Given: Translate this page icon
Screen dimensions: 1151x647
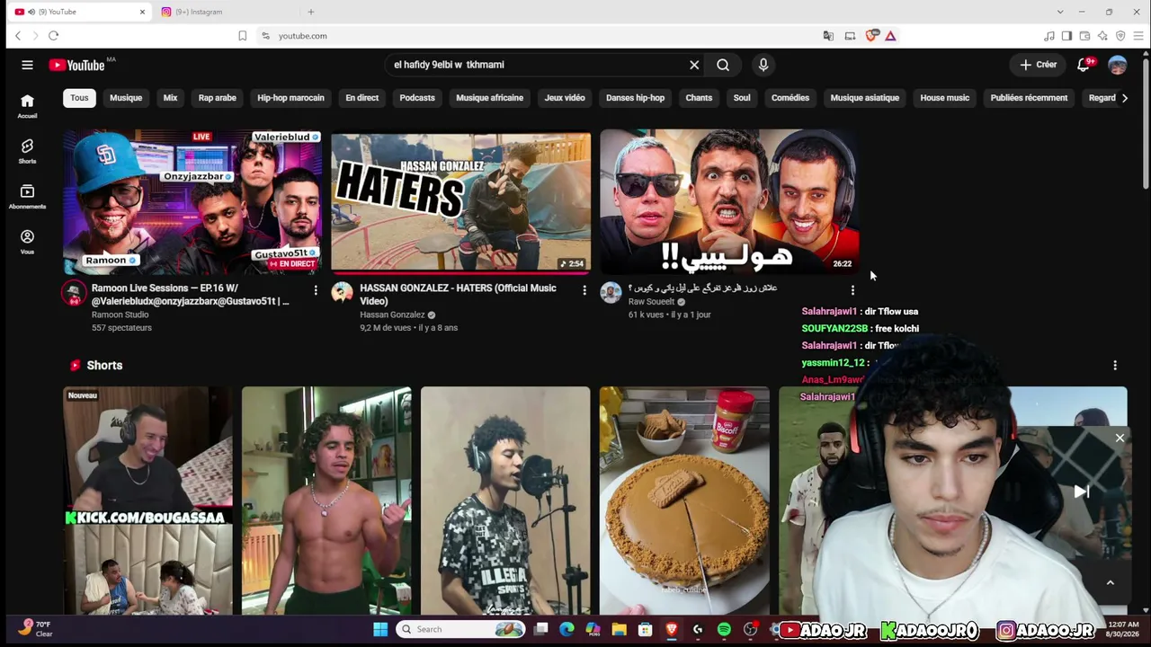Looking at the screenshot, I should (x=828, y=36).
